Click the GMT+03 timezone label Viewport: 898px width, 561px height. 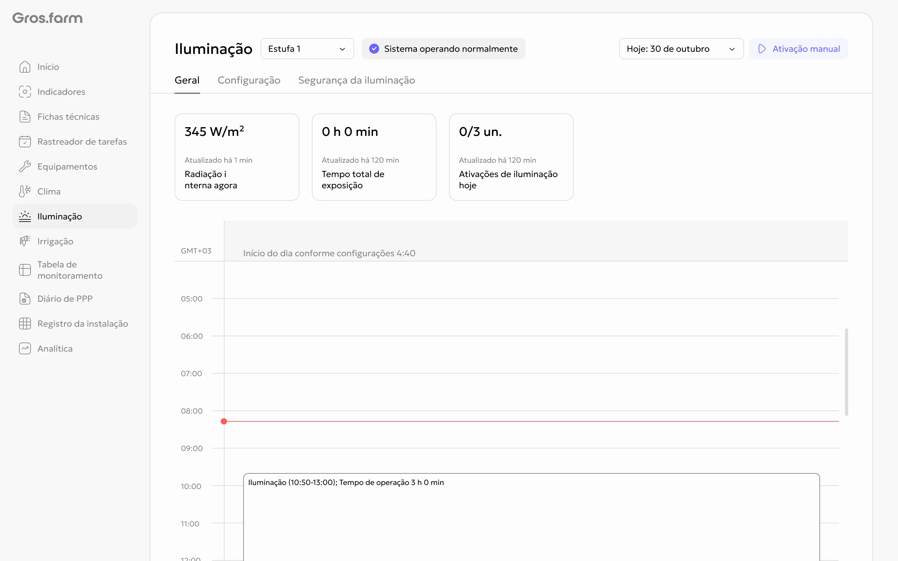click(196, 251)
